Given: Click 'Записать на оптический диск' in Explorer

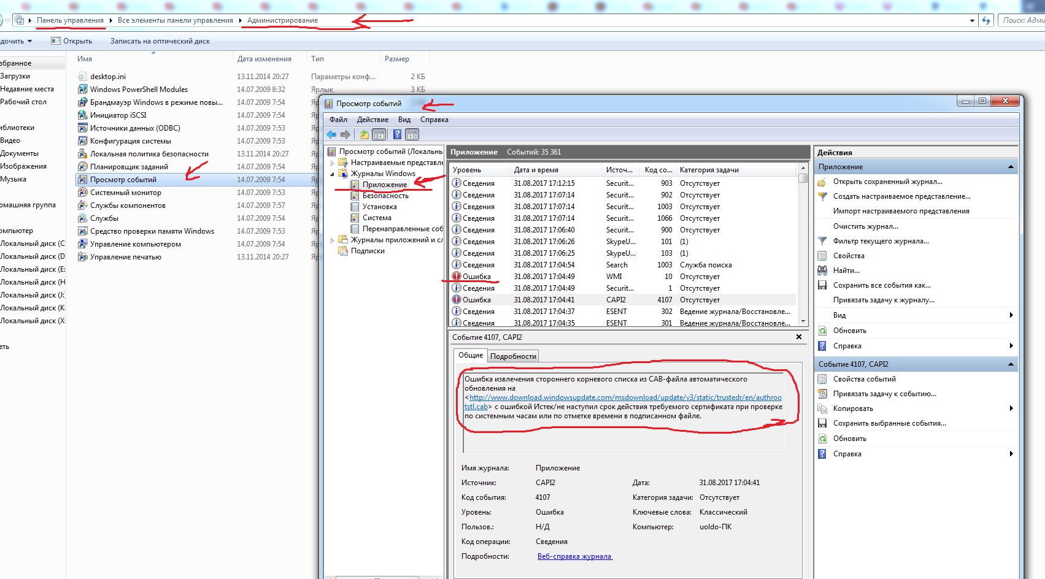Looking at the screenshot, I should click(160, 41).
